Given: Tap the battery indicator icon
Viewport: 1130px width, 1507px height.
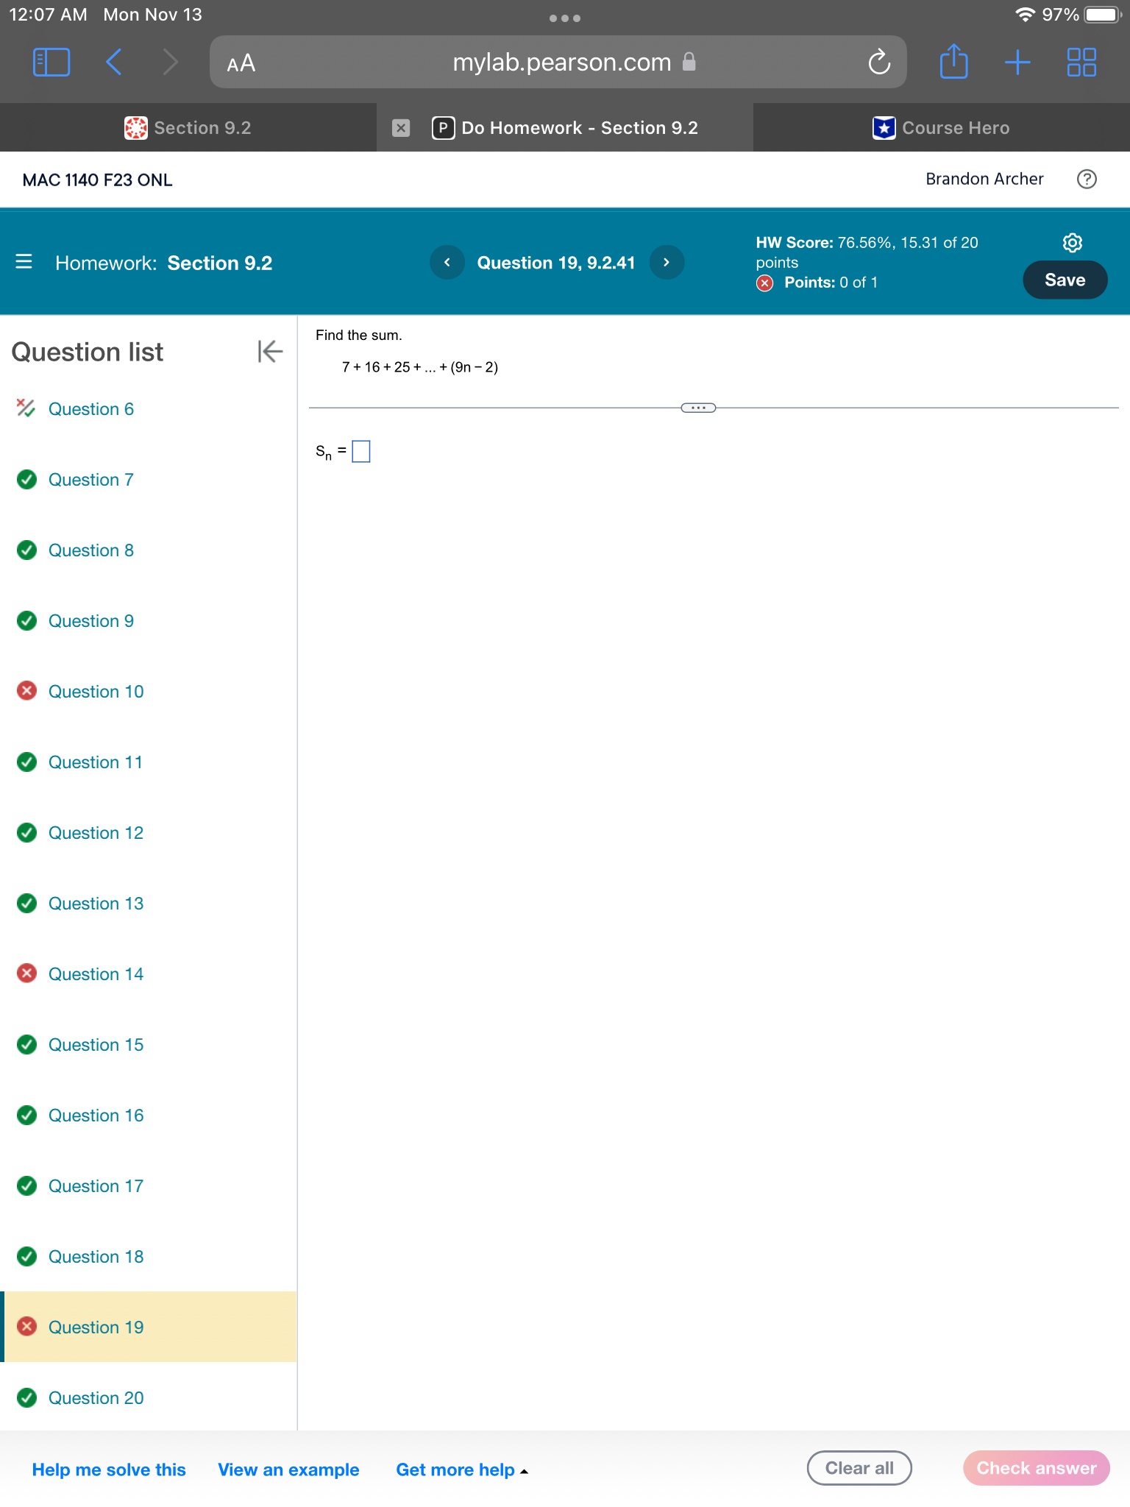Looking at the screenshot, I should pyautogui.click(x=1102, y=15).
